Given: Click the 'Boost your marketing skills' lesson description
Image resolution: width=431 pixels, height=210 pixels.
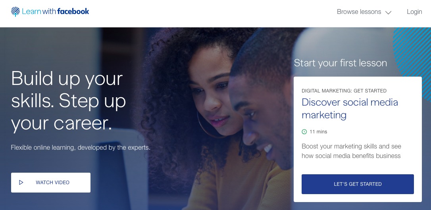Looking at the screenshot, I should click(x=351, y=151).
